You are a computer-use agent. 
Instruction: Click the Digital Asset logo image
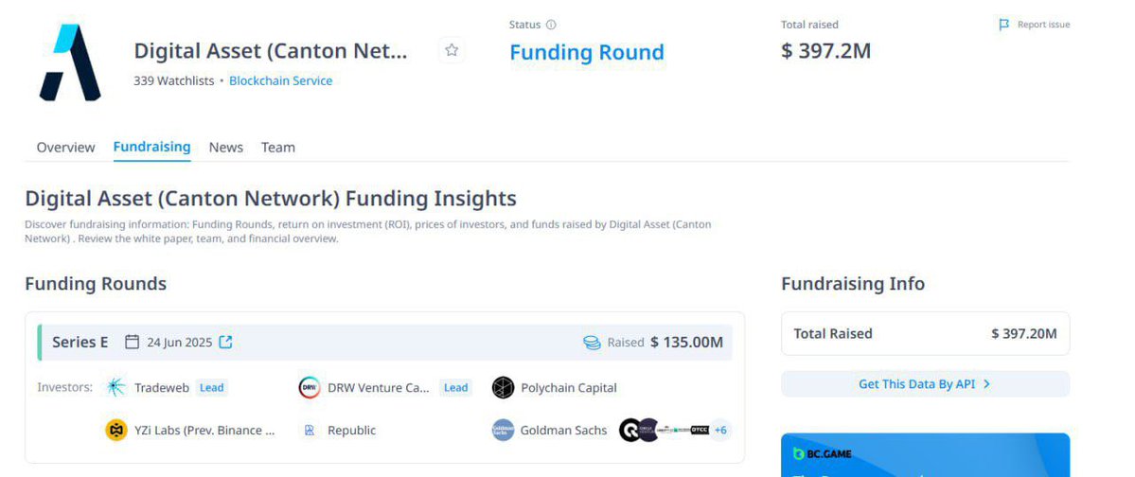[70, 62]
